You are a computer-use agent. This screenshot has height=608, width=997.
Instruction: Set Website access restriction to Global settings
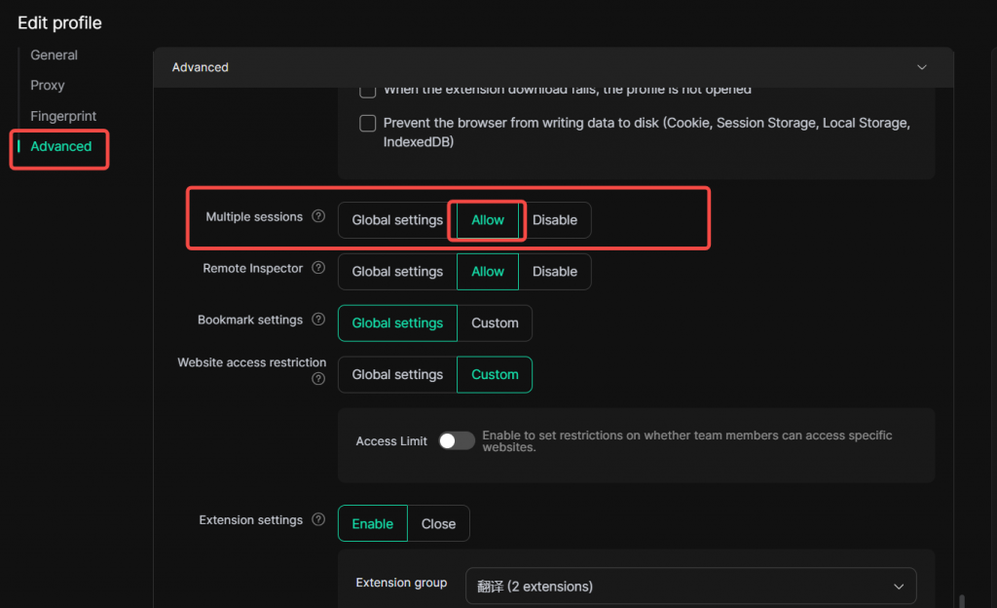point(397,374)
